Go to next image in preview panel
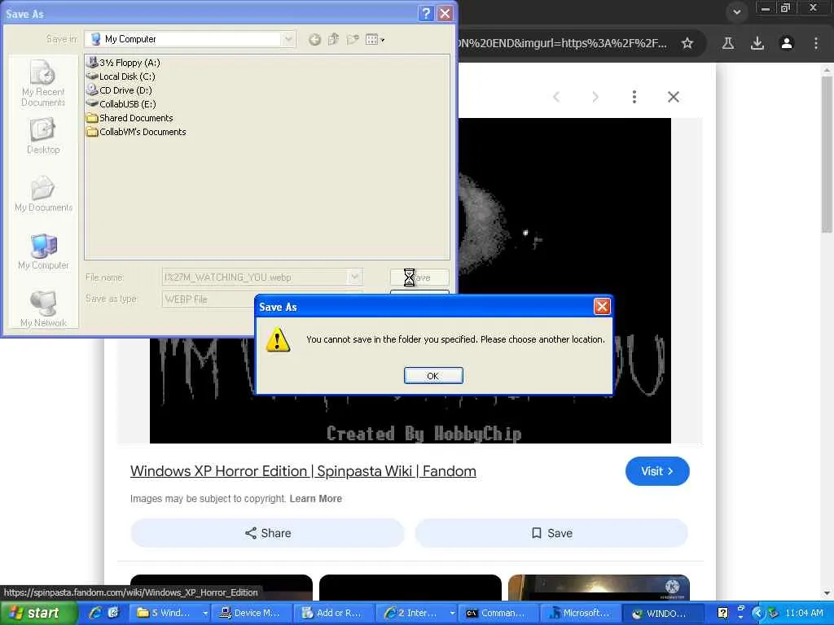Viewport: 834px width, 625px height. (595, 97)
